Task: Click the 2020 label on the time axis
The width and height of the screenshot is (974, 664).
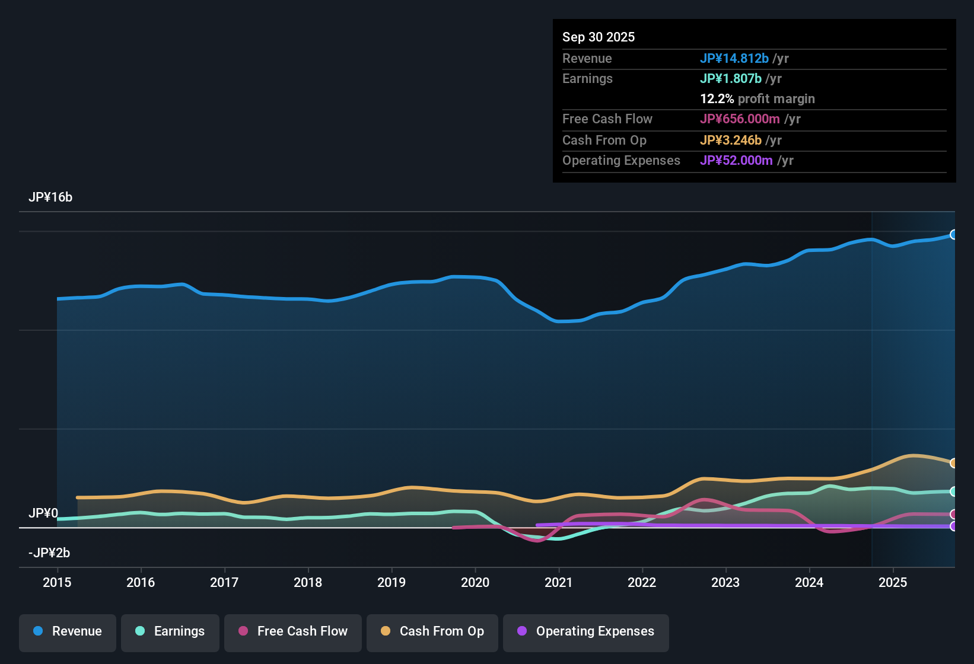Action: click(x=475, y=583)
